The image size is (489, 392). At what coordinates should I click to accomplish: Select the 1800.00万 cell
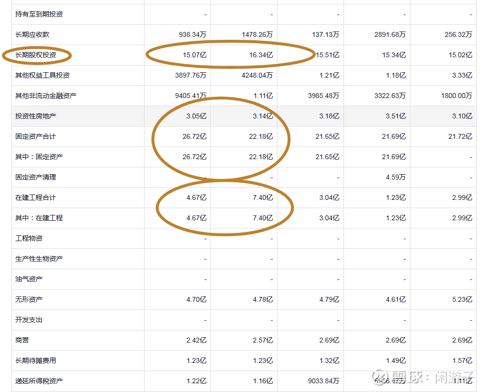[x=456, y=96]
